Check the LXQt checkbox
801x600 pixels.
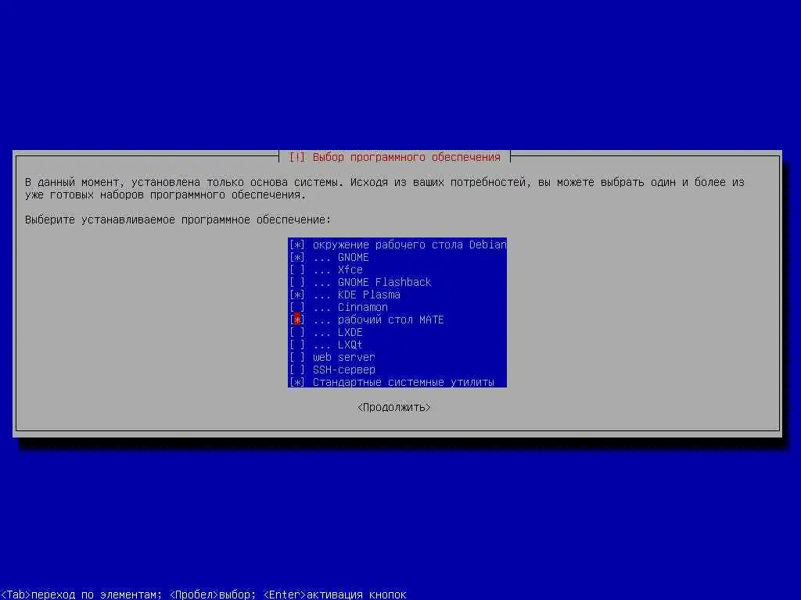(296, 345)
